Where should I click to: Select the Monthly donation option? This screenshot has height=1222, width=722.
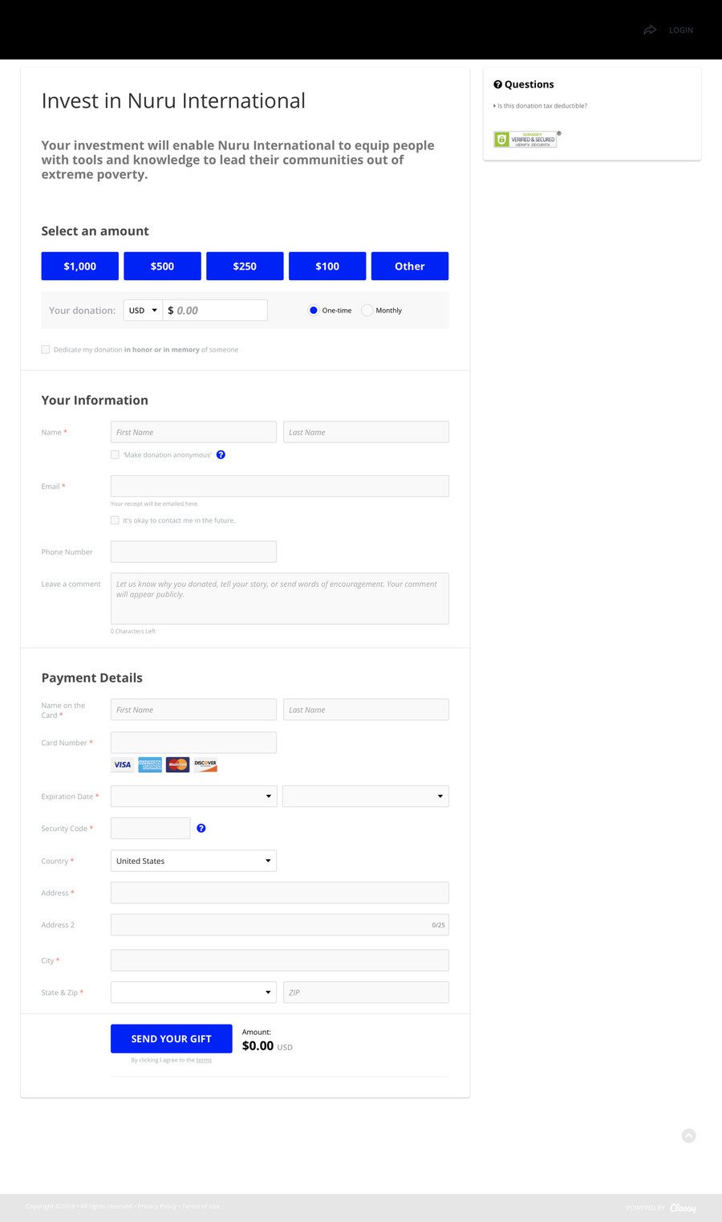367,310
